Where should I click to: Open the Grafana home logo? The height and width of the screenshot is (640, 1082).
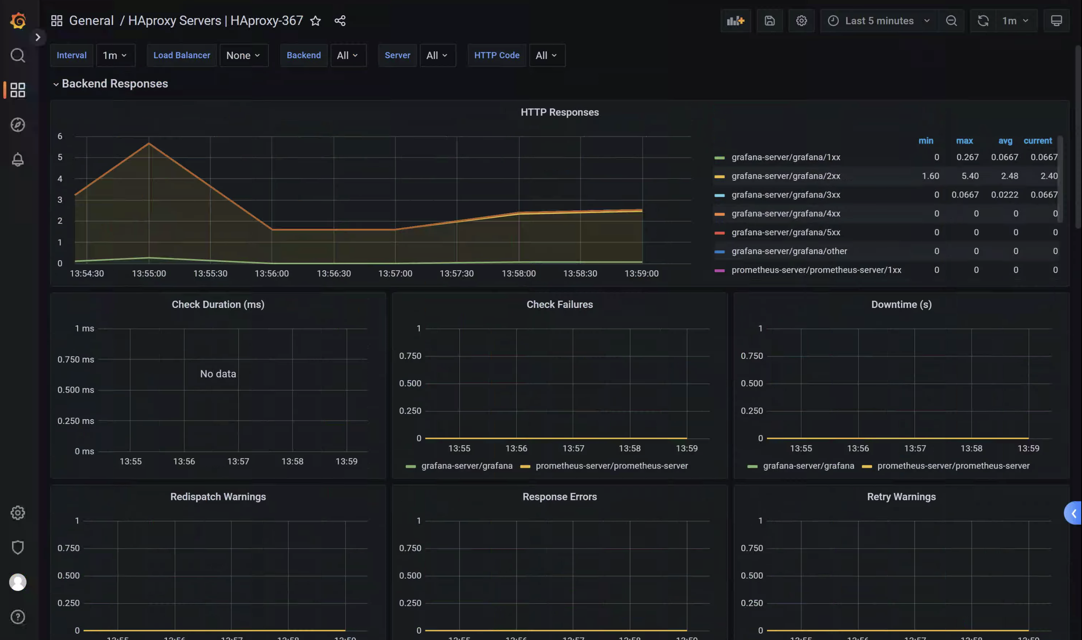pos(18,20)
